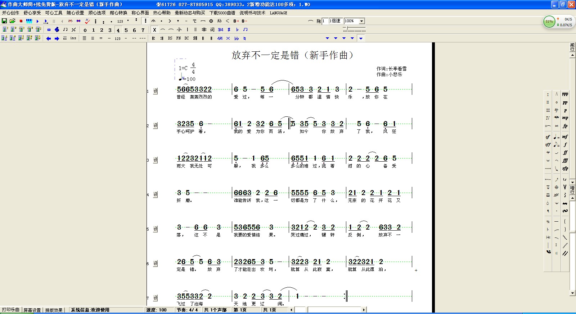Select the pianissimo pp dynamic marking
This screenshot has width=576, height=314.
click(x=565, y=102)
